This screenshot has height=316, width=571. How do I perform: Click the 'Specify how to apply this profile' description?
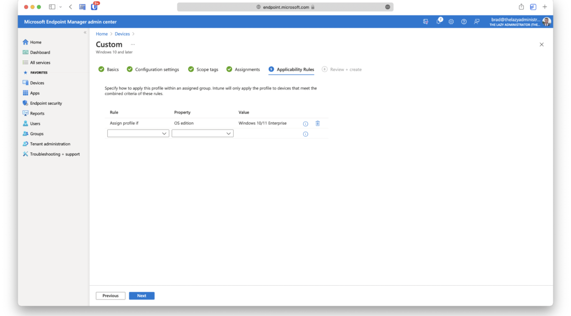[x=211, y=91]
